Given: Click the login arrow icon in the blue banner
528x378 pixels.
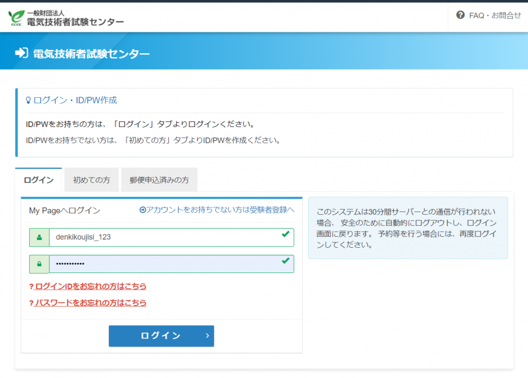Looking at the screenshot, I should pyautogui.click(x=21, y=53).
